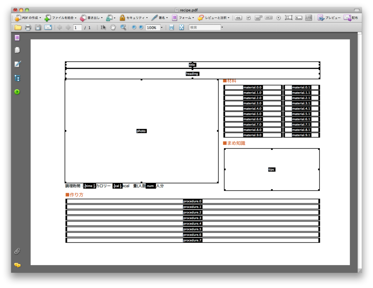Image resolution: width=373 pixels, height=288 pixels.
Task: Select the text field form tool
Action: coord(288,18)
